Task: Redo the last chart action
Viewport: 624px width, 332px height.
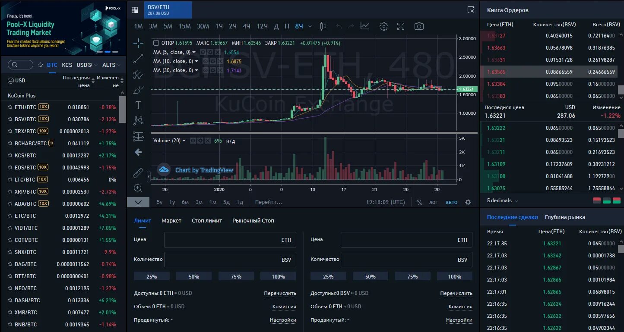Action: (351, 26)
